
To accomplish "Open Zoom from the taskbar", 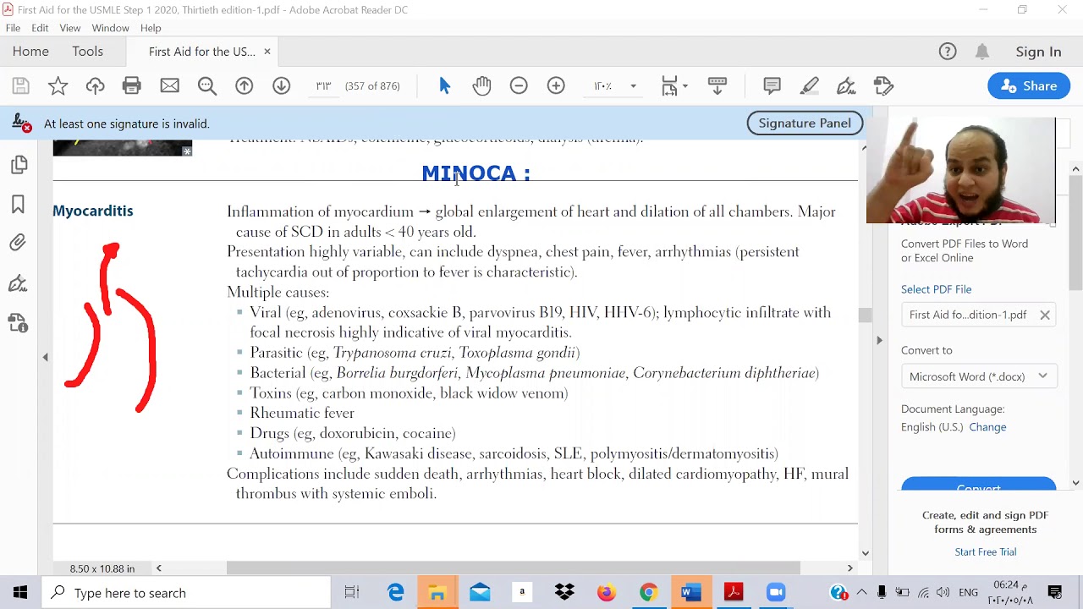I will pos(776,592).
